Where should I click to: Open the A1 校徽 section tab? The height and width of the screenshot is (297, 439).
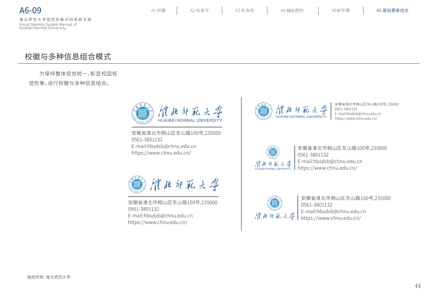(158, 11)
